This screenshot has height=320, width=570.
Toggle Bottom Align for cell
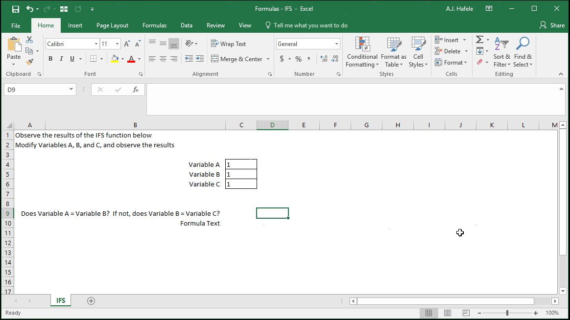(174, 44)
